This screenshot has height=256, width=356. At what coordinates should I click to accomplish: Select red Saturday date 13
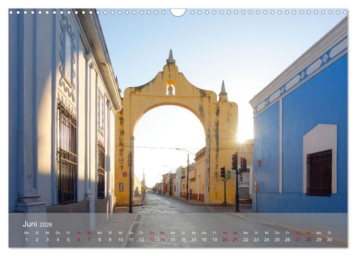click(152, 240)
